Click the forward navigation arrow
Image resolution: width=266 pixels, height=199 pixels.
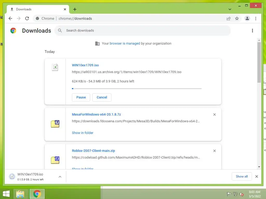[x=19, y=18]
